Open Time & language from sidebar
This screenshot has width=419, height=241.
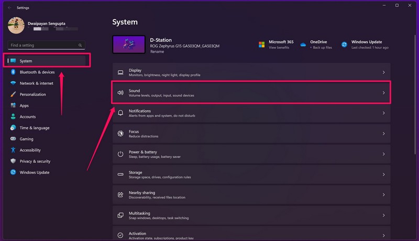pos(35,128)
